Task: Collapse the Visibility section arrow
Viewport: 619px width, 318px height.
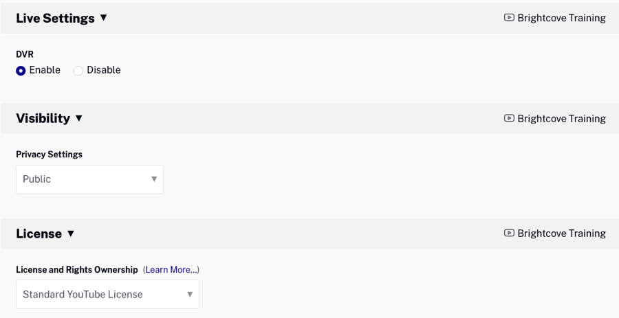Action: click(79, 118)
